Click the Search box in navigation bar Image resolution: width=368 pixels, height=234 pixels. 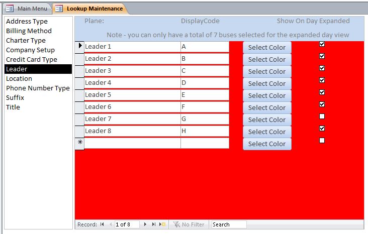click(229, 224)
